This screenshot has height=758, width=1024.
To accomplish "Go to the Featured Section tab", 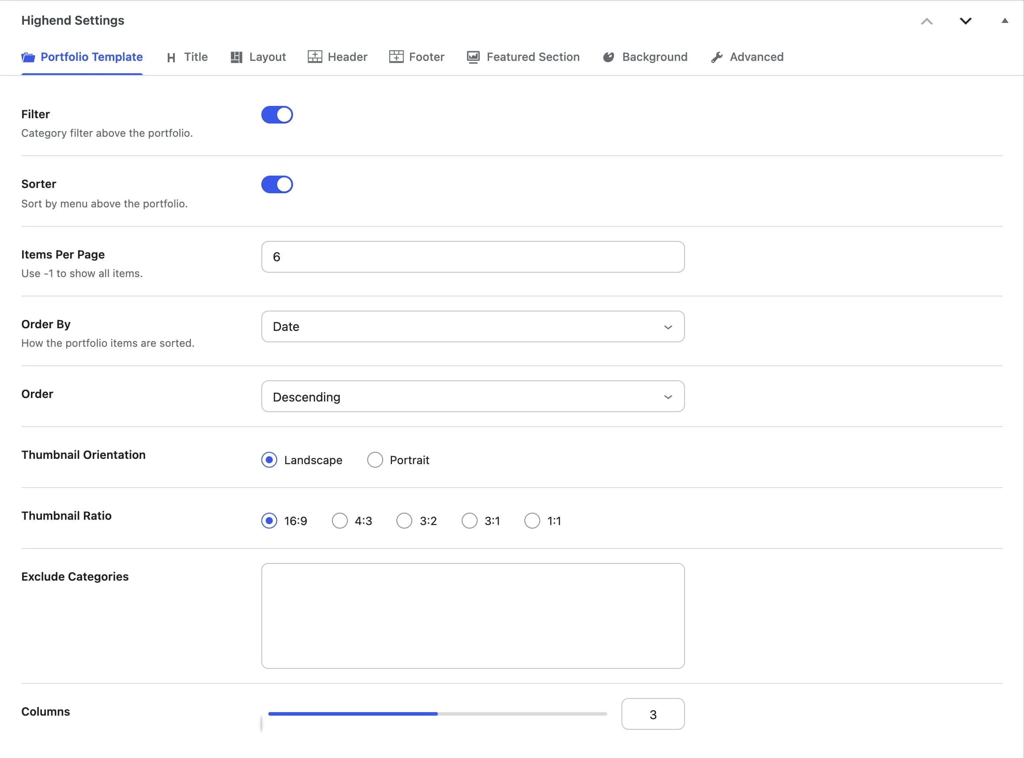I will coord(523,57).
